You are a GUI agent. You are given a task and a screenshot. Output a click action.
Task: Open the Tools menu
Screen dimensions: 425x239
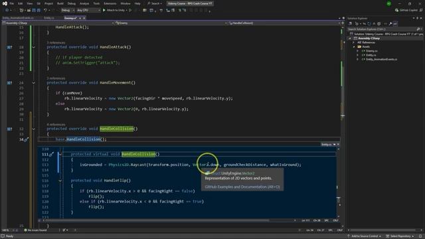(96, 3)
